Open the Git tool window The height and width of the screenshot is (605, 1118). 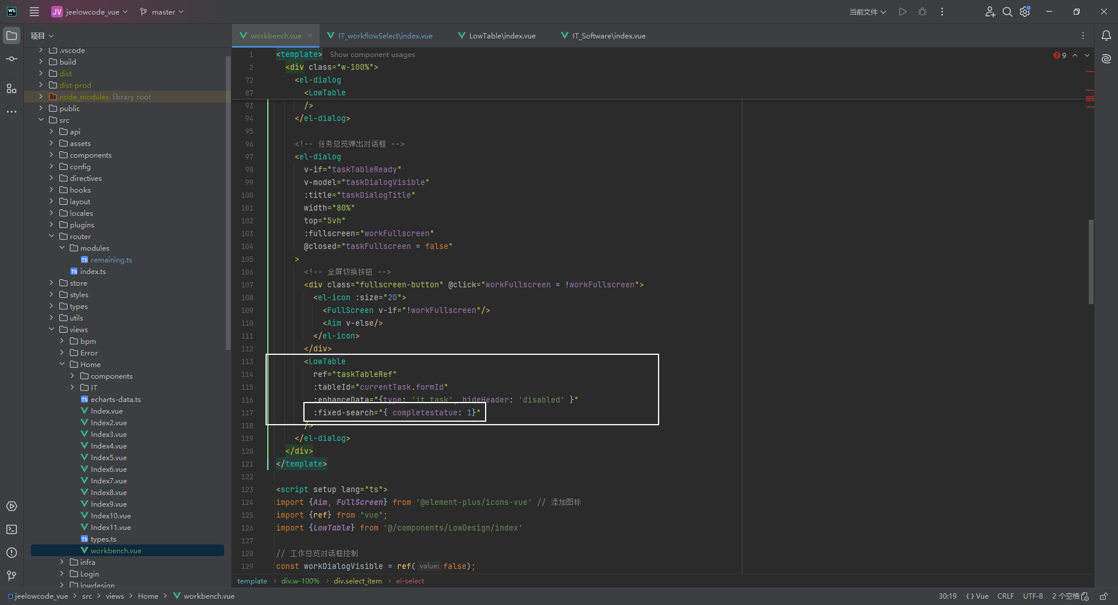12,575
